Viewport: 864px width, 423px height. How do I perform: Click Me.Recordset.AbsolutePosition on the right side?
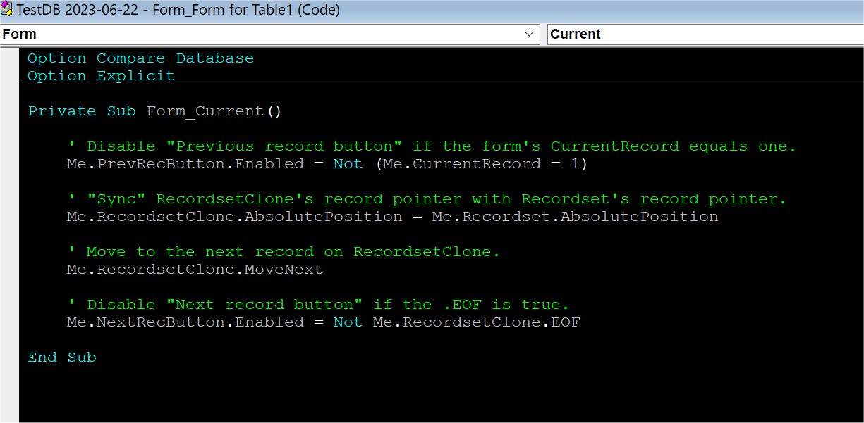[575, 217]
